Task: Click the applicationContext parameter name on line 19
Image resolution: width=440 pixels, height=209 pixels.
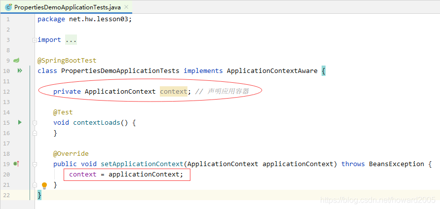Action: tap(297, 164)
